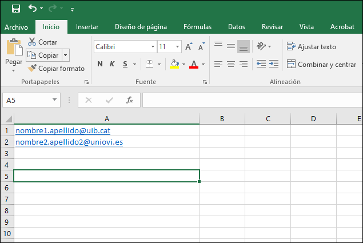The width and height of the screenshot is (363, 243).
Task: Apply red font color
Action: click(194, 64)
